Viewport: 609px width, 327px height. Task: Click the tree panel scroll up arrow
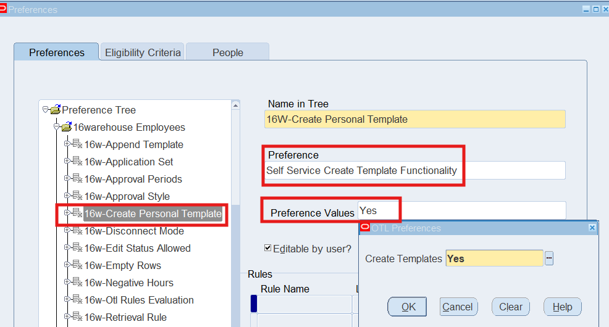(235, 106)
